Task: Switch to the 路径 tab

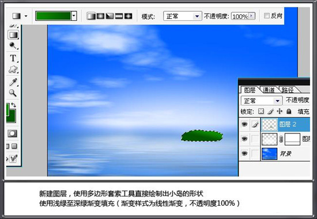Action: click(x=288, y=90)
